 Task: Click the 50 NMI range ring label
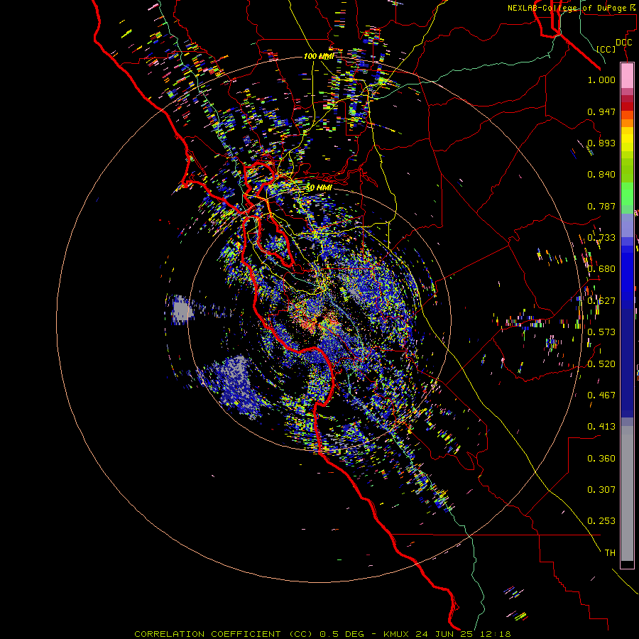(319, 188)
